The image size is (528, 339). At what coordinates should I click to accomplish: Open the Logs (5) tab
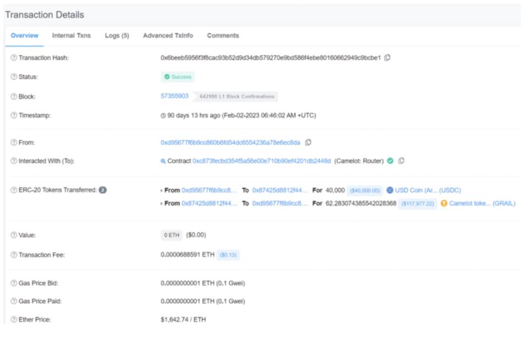pos(117,36)
